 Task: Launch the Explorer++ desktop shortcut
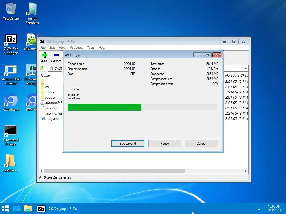tap(11, 163)
